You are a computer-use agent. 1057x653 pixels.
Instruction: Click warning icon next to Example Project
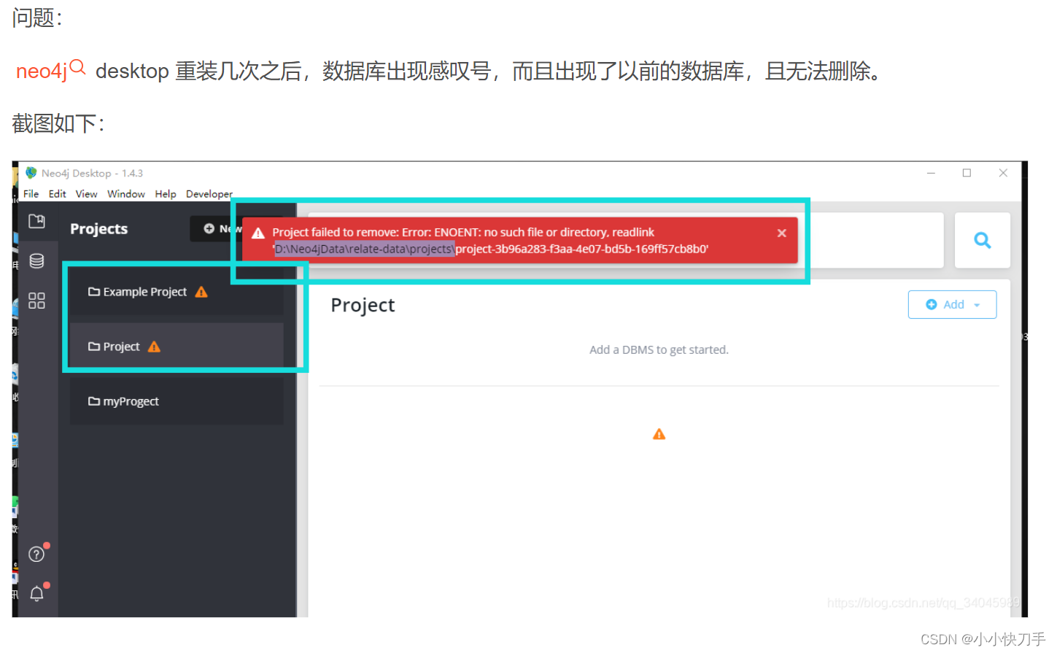pos(201,292)
